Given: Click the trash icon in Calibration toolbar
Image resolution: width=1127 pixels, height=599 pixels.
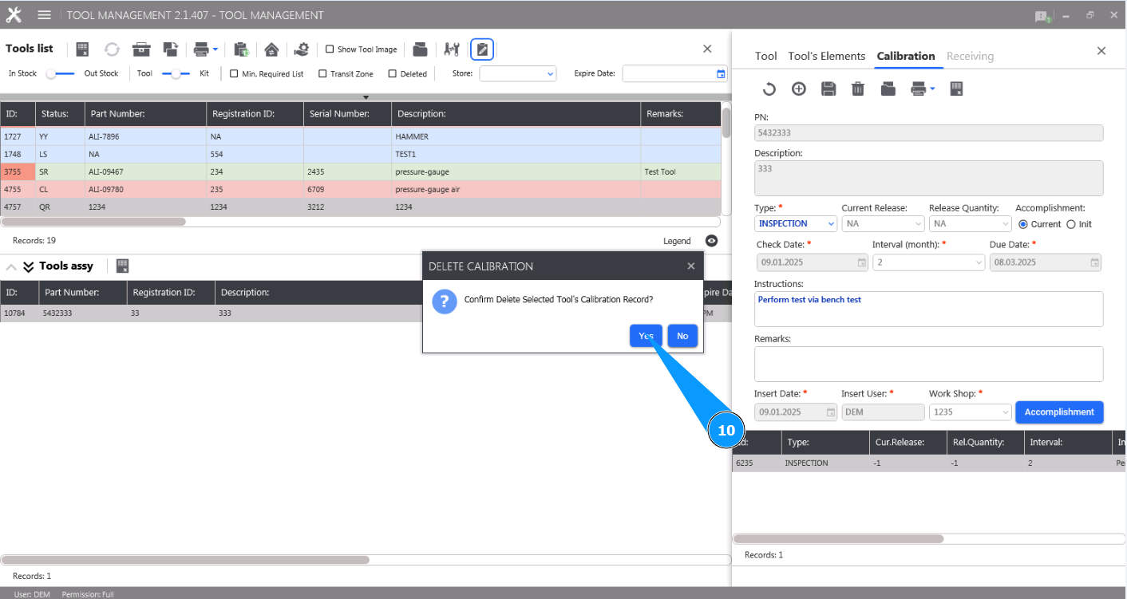Looking at the screenshot, I should 858,89.
